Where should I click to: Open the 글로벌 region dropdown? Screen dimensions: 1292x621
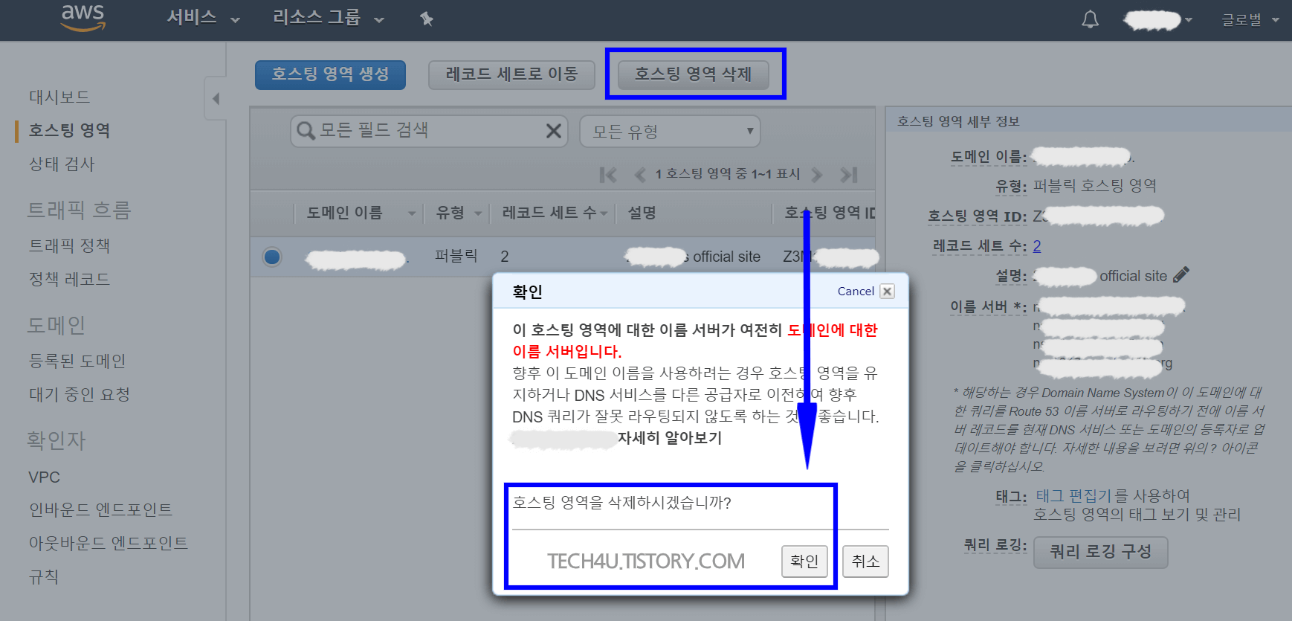1250,20
